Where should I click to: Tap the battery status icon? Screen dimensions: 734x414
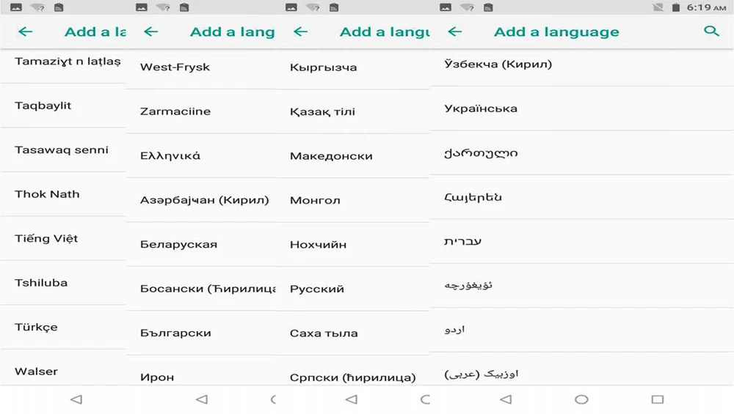click(x=675, y=7)
